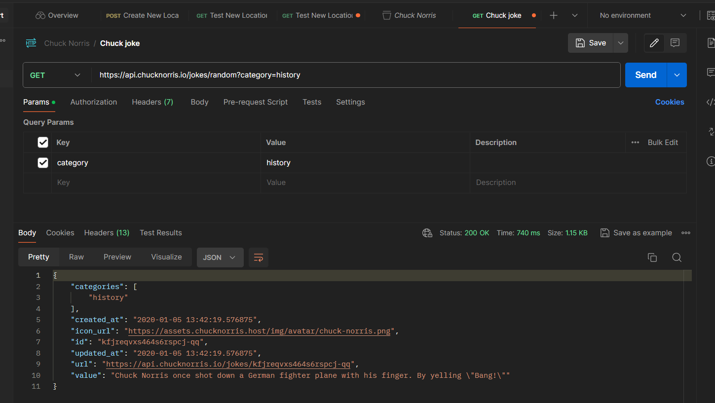715x403 pixels.
Task: Open the jokes url link in response
Action: (x=228, y=365)
